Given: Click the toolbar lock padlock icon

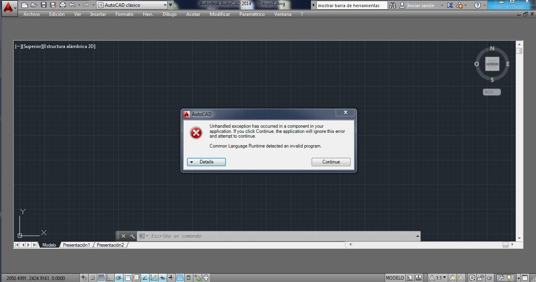Looking at the screenshot, I should pos(480,278).
